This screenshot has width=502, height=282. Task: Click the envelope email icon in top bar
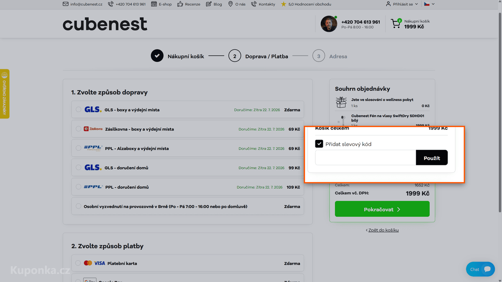point(66,4)
